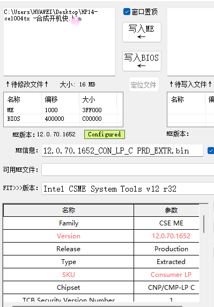Click the Family row label
The height and width of the screenshot is (307, 214).
coord(69,223)
